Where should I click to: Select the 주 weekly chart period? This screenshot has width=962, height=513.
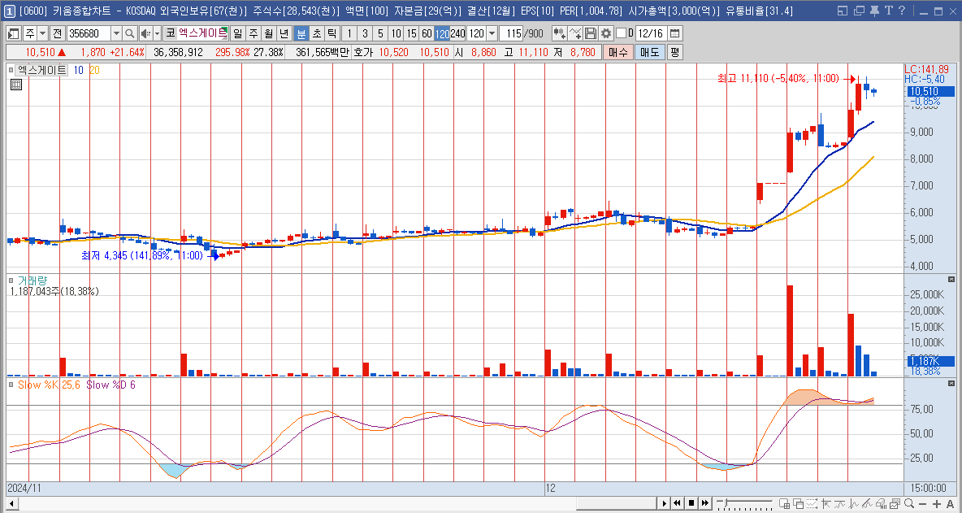click(x=253, y=33)
